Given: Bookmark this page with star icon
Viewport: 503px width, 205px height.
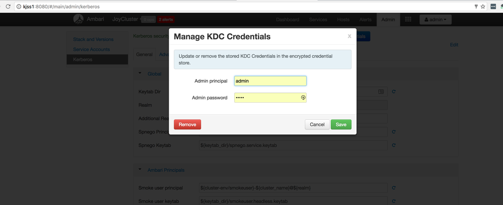Looking at the screenshot, I should [x=483, y=6].
